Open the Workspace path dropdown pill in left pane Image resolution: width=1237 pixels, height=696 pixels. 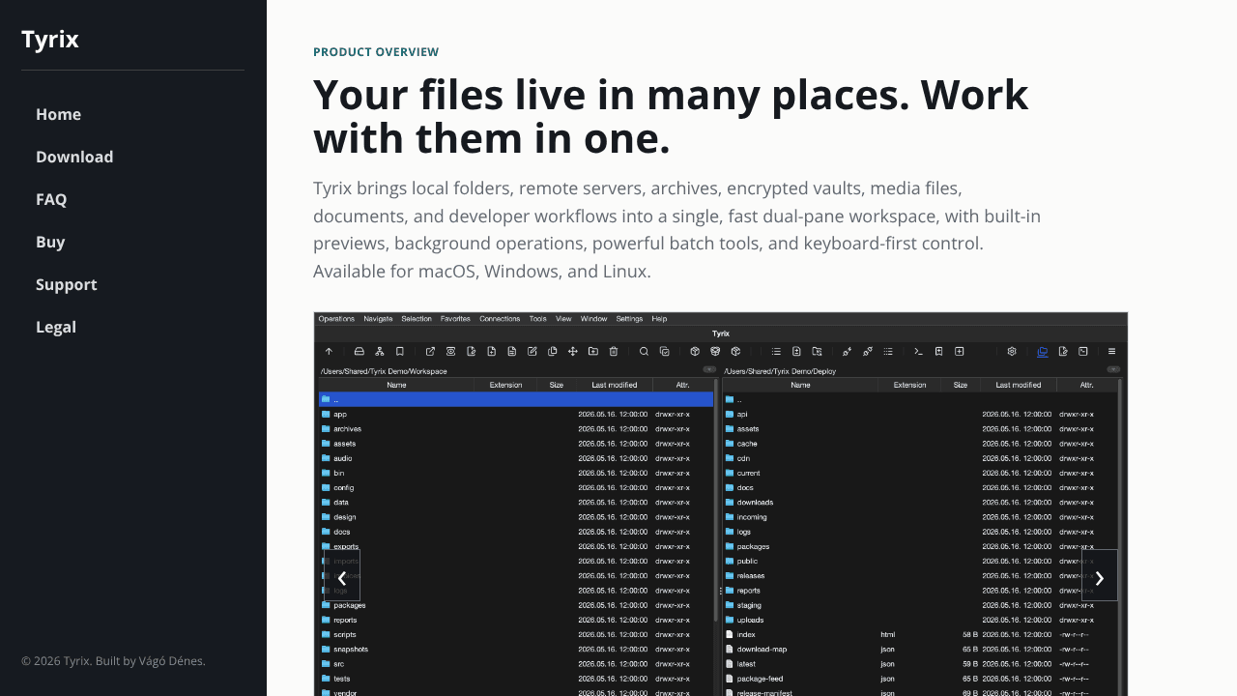point(709,369)
